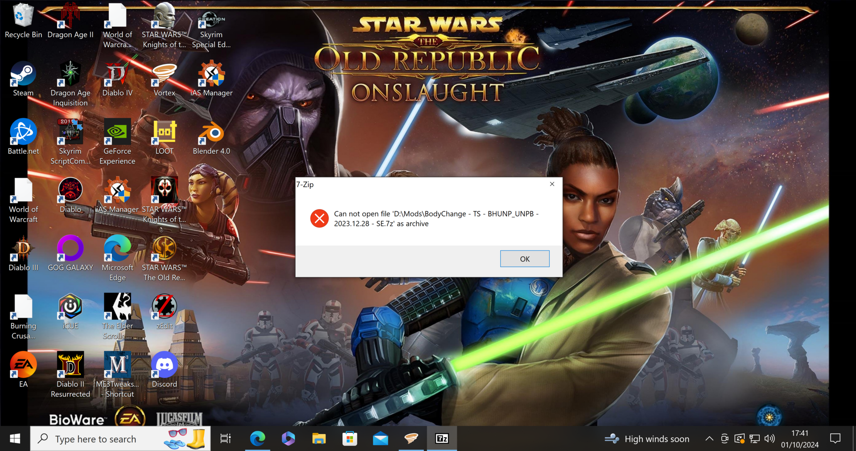Select the EA app shortcut
Image resolution: width=856 pixels, height=451 pixels.
pos(23,370)
